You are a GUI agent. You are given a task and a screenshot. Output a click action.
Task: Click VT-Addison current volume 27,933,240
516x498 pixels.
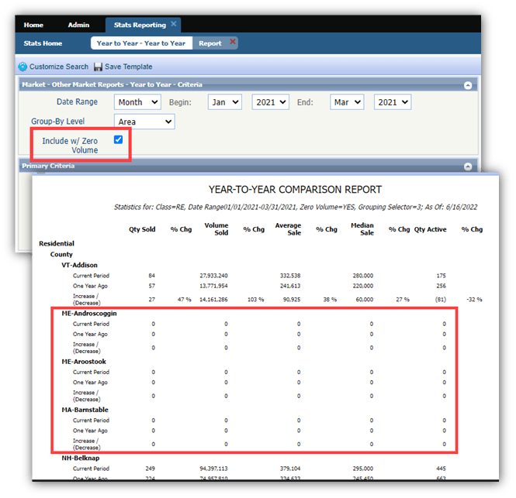pos(213,276)
